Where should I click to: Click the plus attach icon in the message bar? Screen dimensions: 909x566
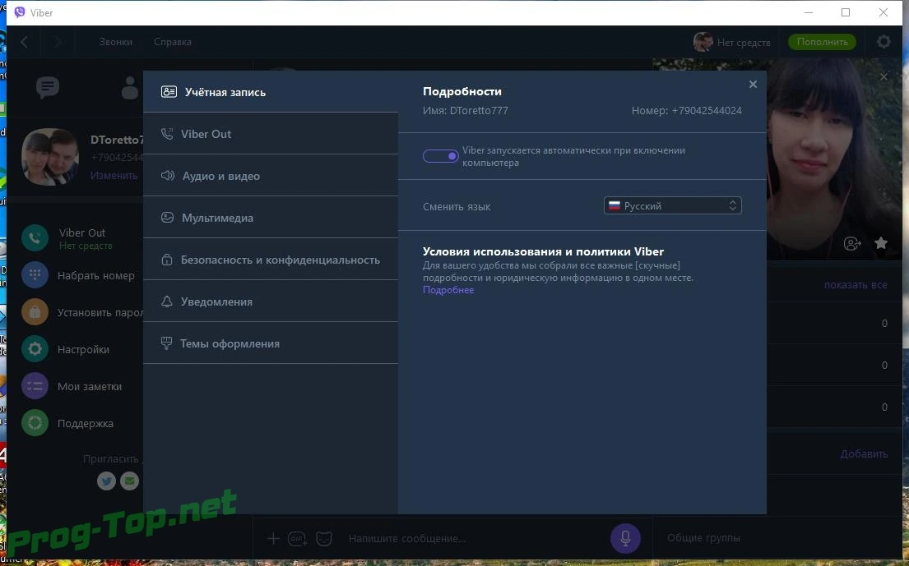click(273, 538)
